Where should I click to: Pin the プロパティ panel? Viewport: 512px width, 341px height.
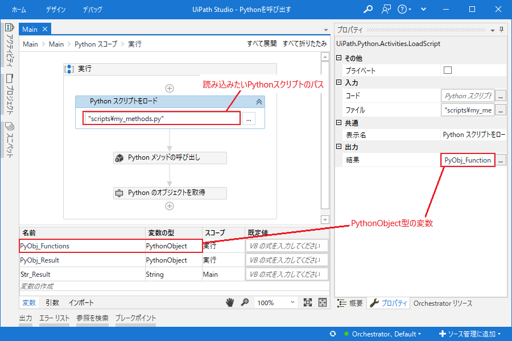point(502,30)
